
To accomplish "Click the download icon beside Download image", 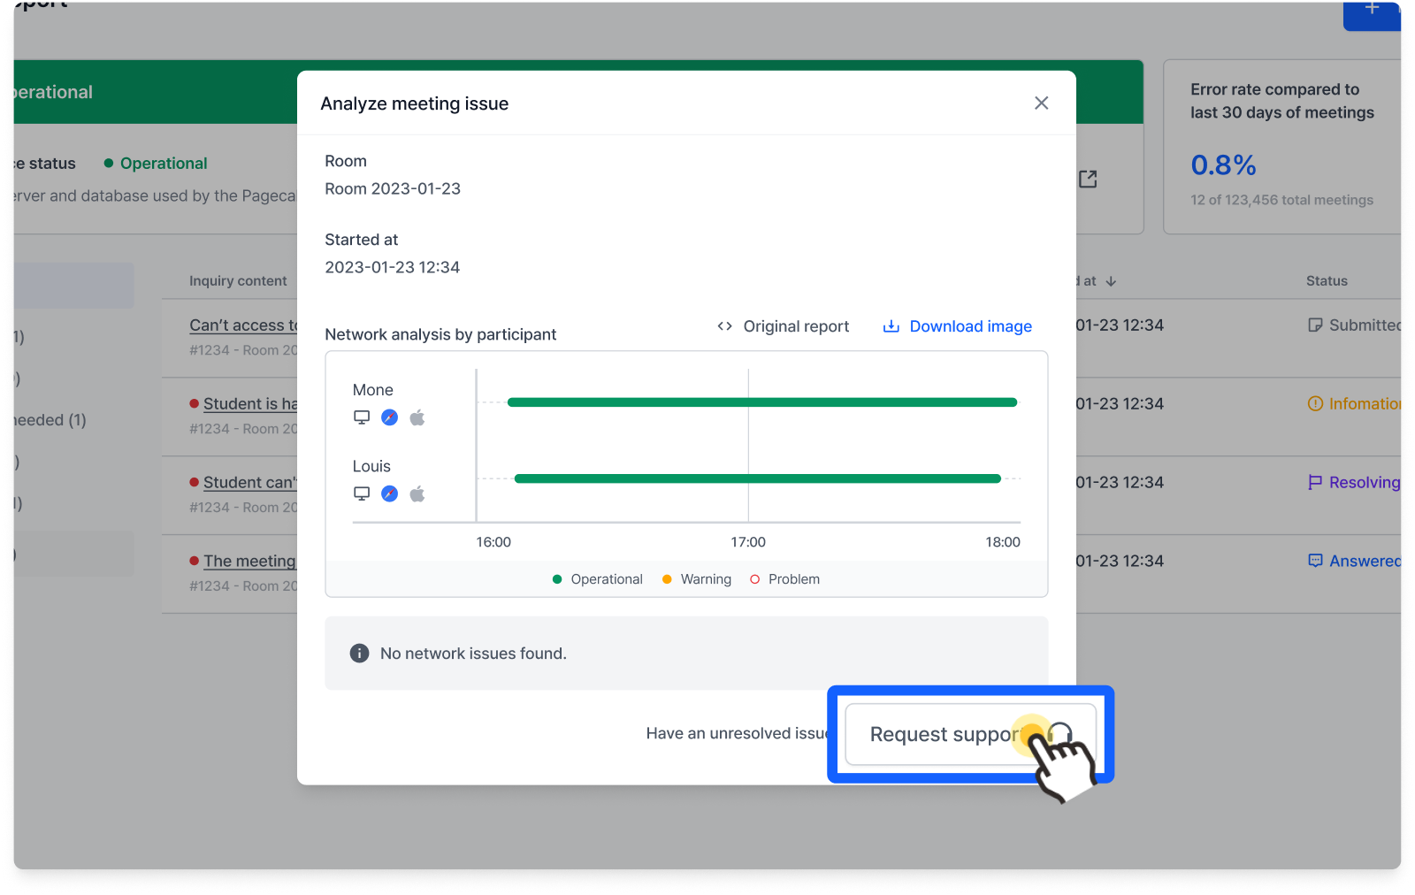I will (891, 326).
